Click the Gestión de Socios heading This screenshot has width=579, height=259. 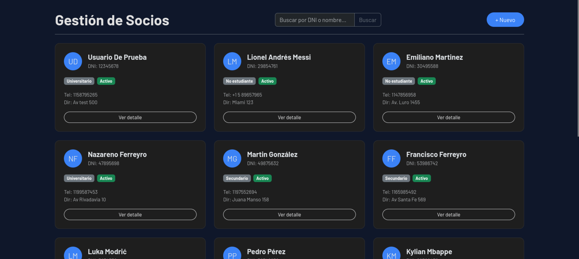tap(112, 20)
